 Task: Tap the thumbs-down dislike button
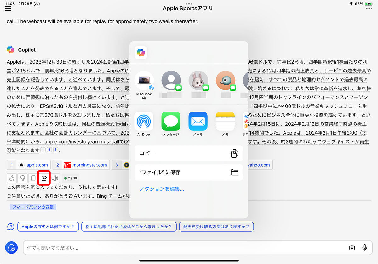(x=23, y=178)
